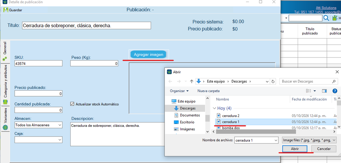
Task: Open the Caja dropdown
Action: [x=60, y=140]
